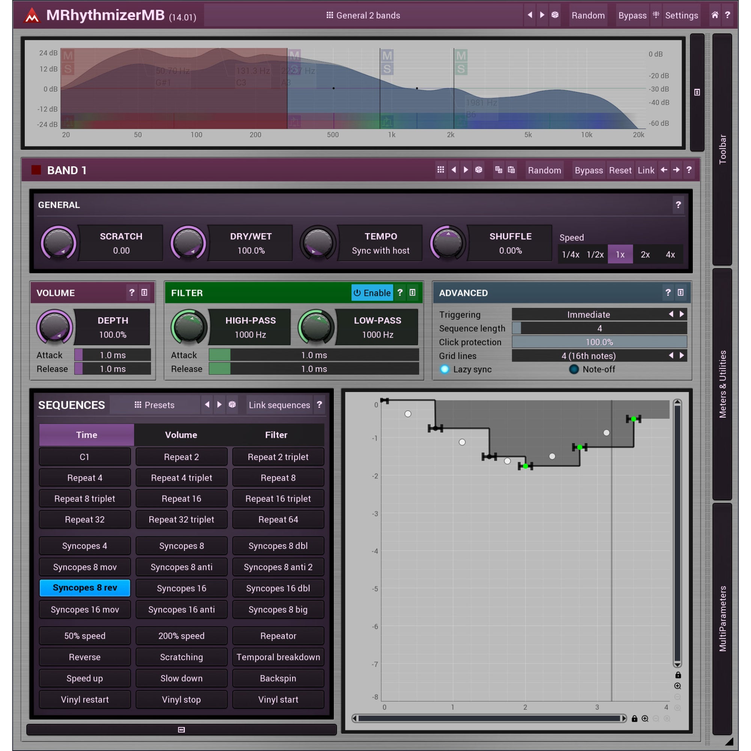Collapse the Volume section
Image resolution: width=751 pixels, height=751 pixels.
pyautogui.click(x=144, y=292)
